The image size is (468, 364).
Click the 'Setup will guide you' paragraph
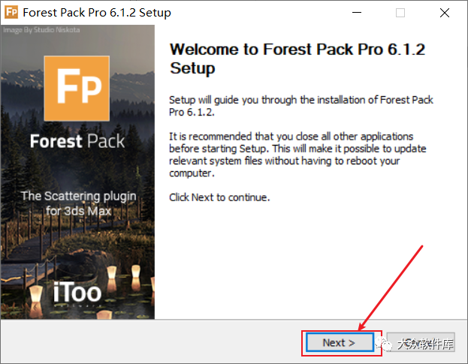click(300, 106)
